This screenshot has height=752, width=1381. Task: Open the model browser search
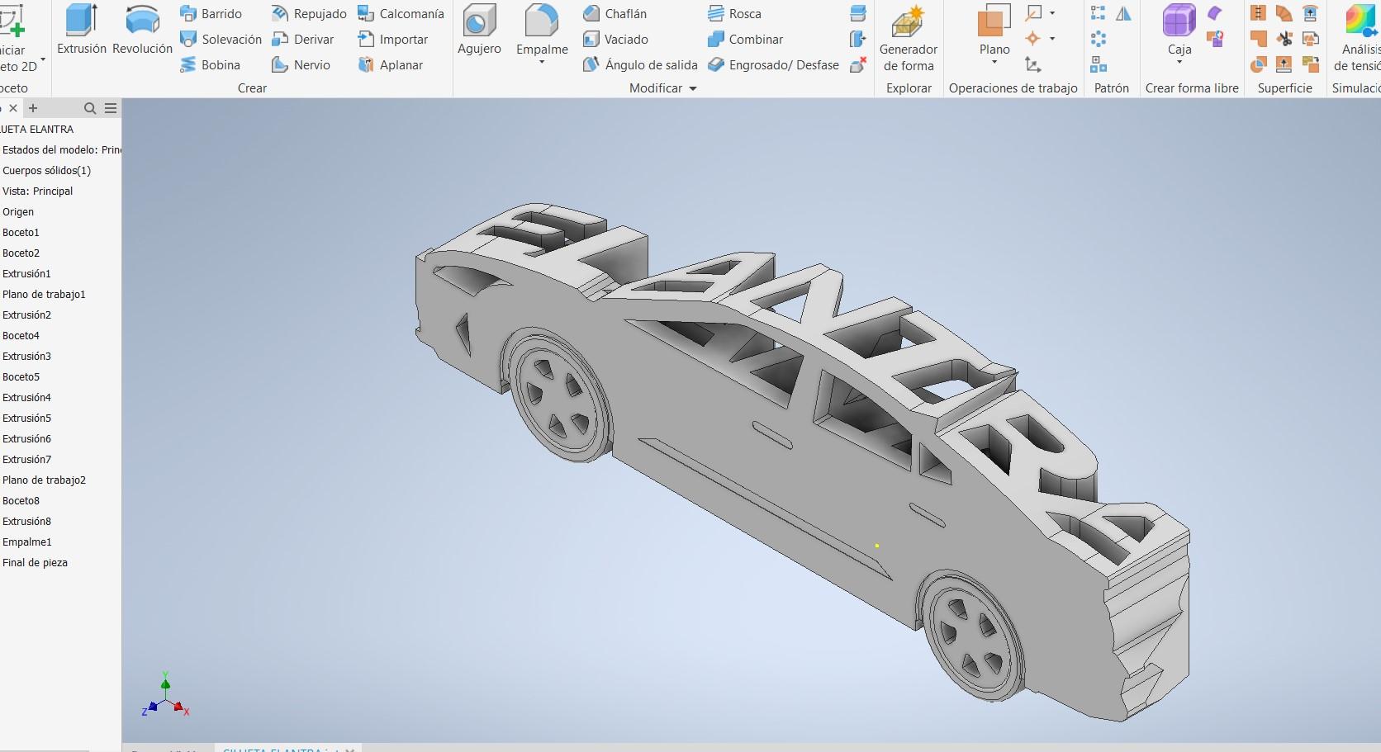(x=90, y=108)
